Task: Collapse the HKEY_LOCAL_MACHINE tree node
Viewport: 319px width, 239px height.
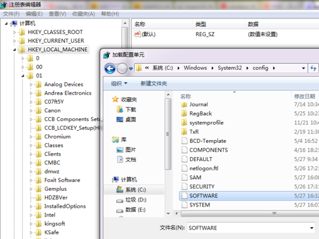Action: tap(14, 49)
